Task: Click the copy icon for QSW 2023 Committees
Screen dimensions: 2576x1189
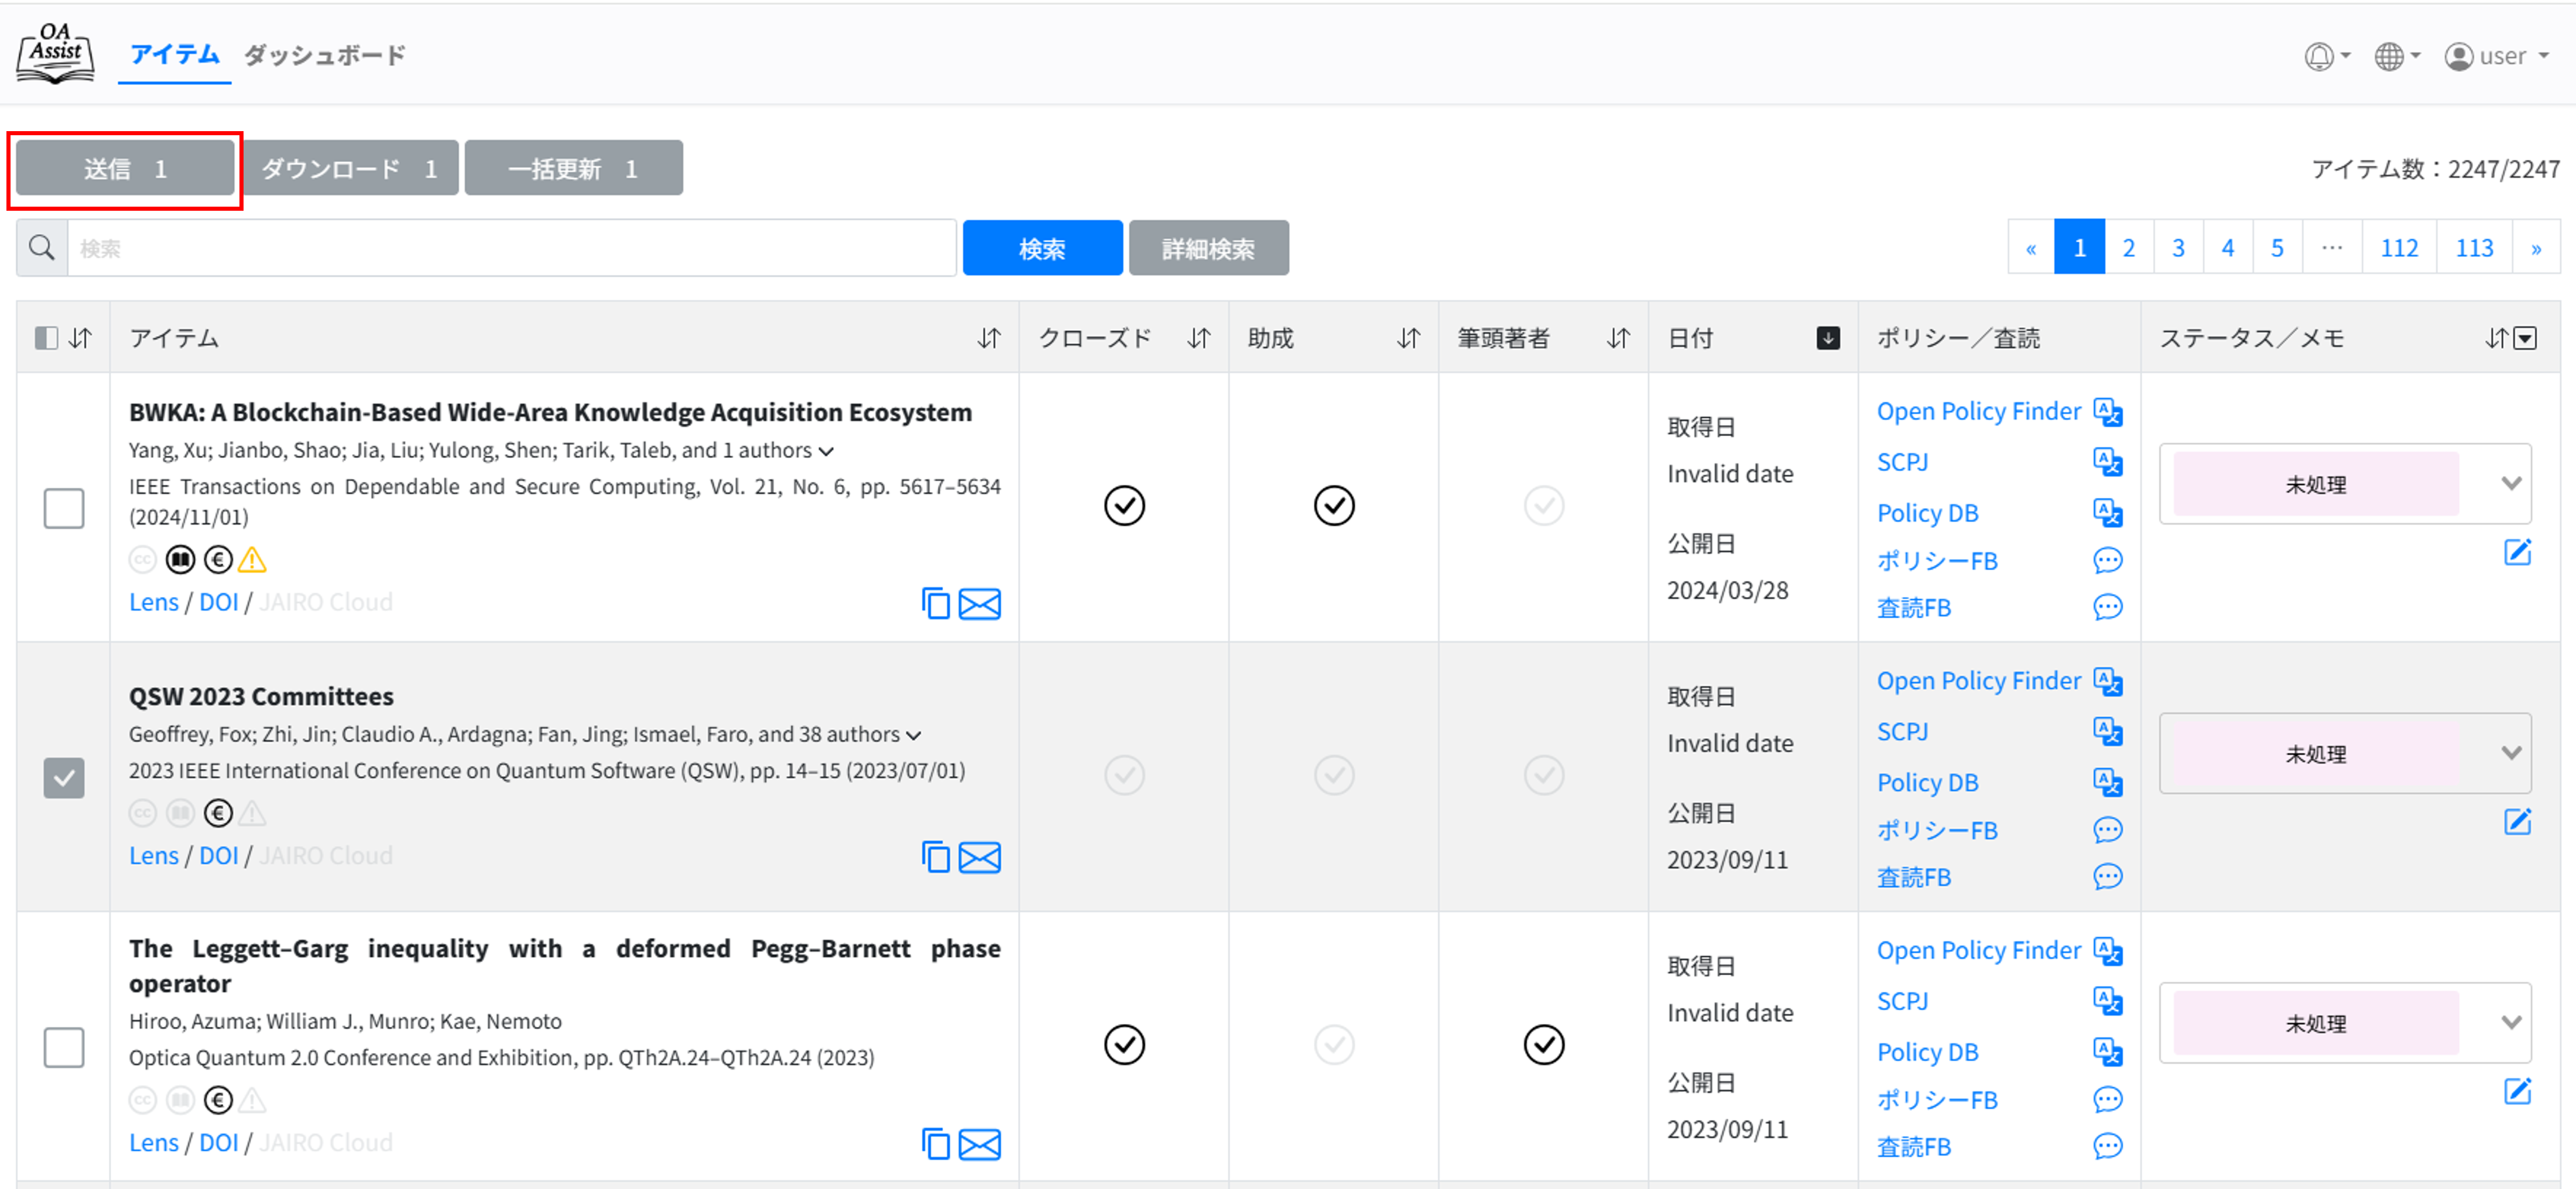Action: pos(935,857)
